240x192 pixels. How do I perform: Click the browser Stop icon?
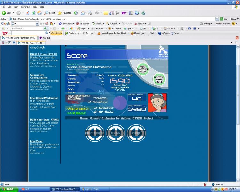coord(28,13)
